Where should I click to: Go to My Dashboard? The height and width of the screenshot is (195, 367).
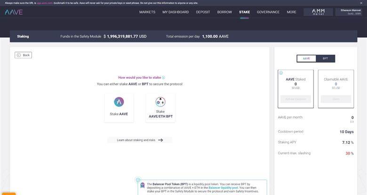(x=176, y=12)
